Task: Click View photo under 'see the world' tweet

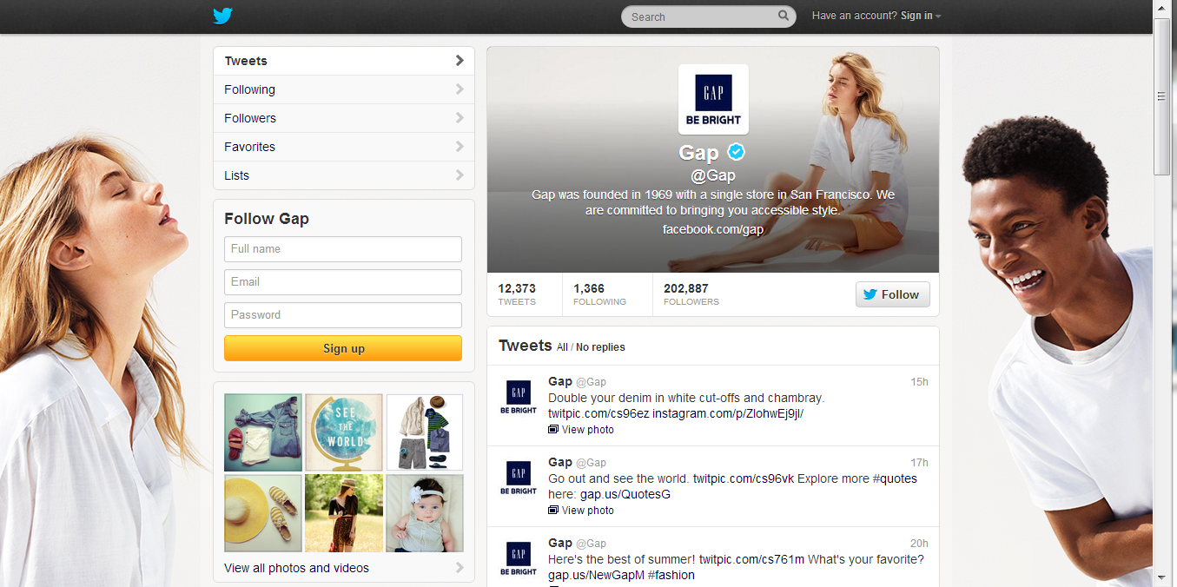Action: click(x=587, y=511)
